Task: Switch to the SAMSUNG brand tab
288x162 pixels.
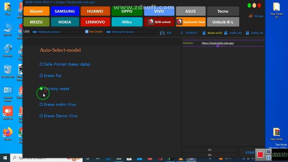Action: point(65,11)
